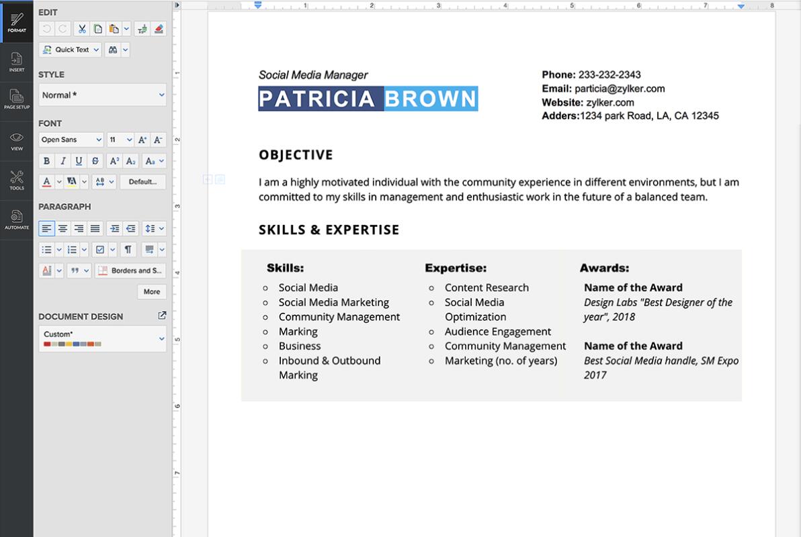Toggle Italic formatting
This screenshot has width=801, height=537.
tap(63, 161)
